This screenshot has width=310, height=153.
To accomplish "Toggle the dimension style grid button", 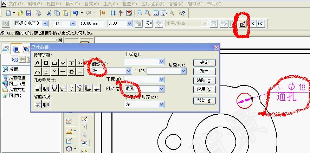I will click(6, 24).
